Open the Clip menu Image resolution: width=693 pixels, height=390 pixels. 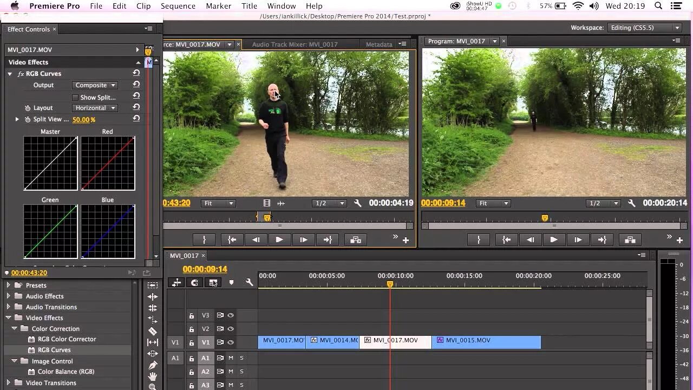[143, 6]
